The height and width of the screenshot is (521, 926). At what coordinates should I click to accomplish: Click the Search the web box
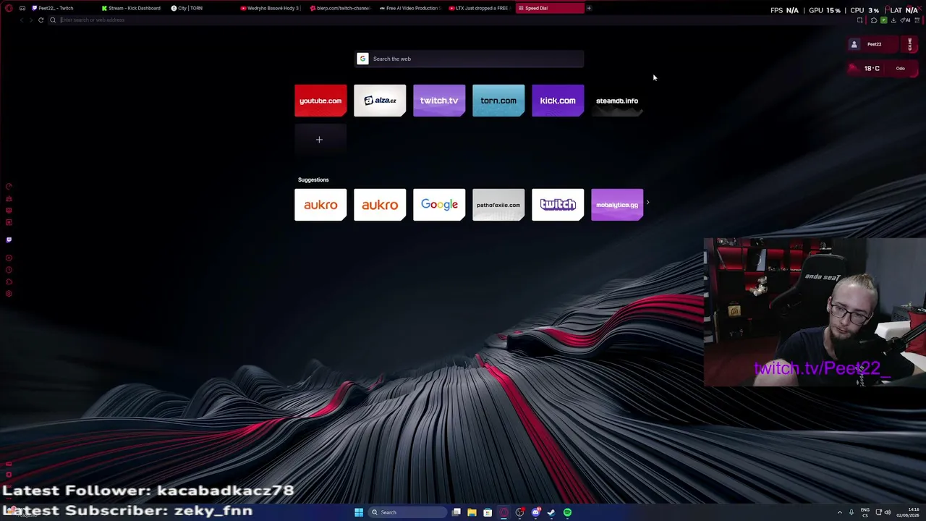[470, 59]
